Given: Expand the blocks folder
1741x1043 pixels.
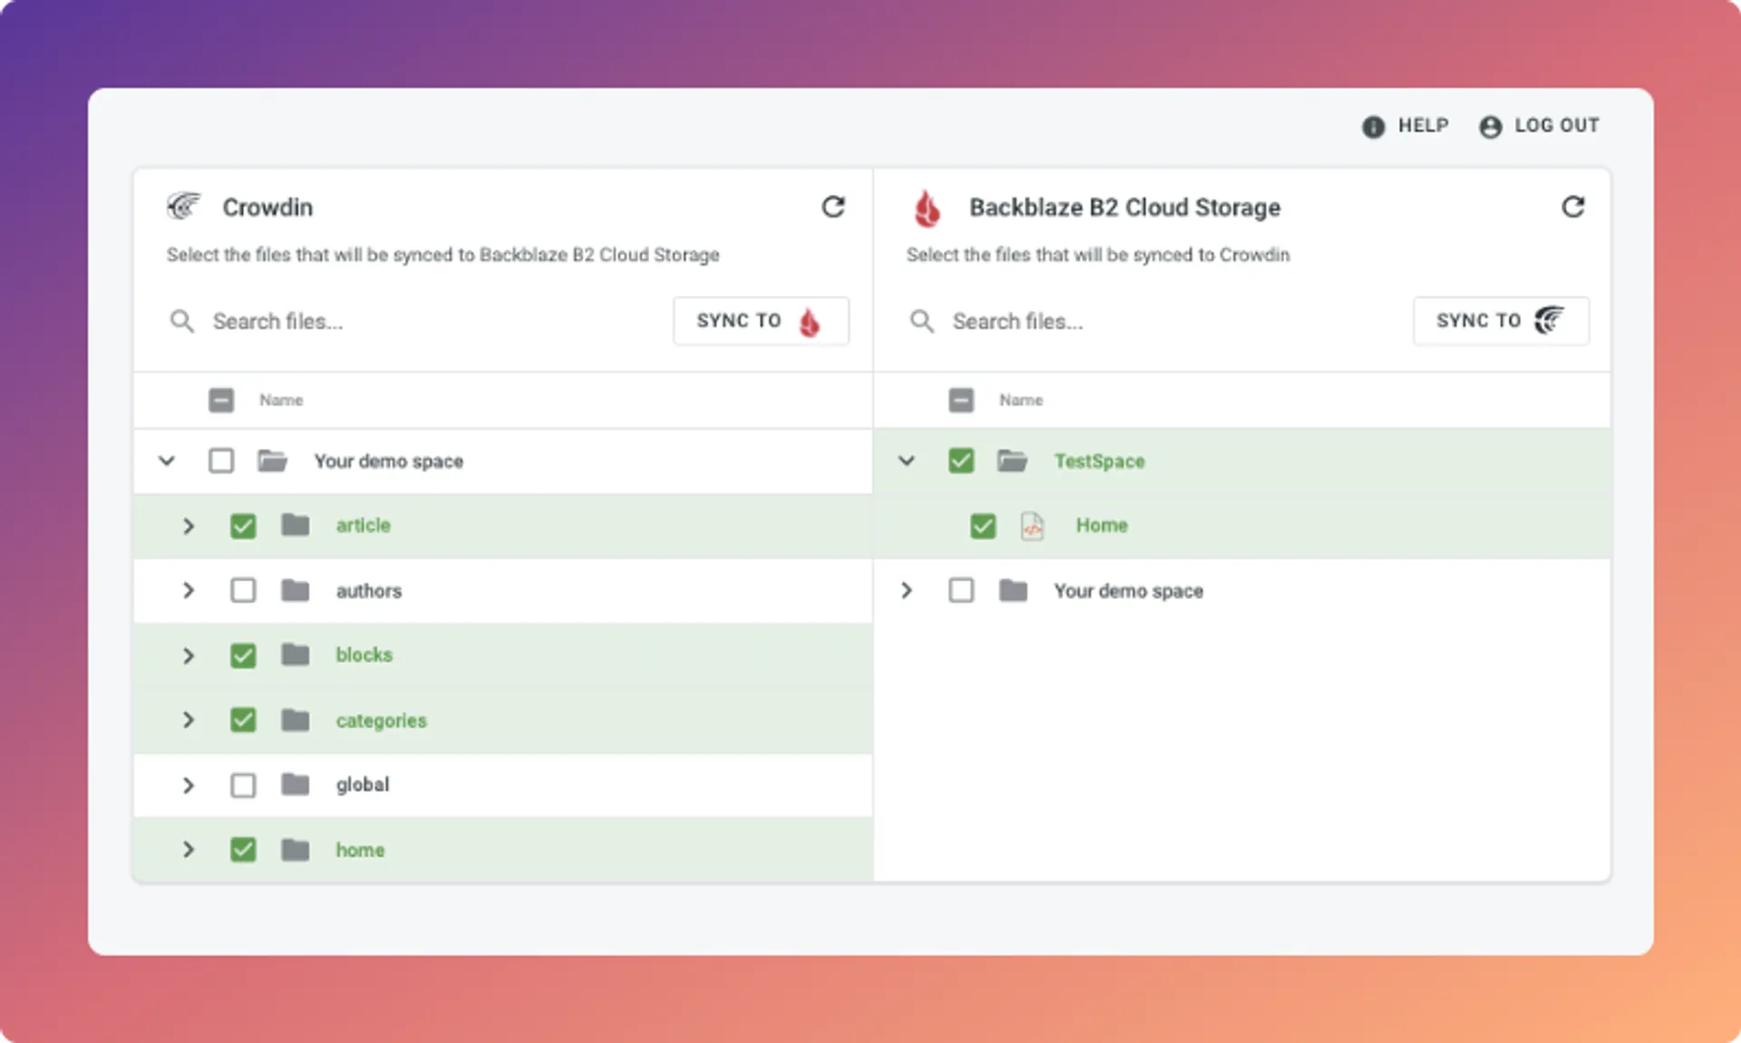Looking at the screenshot, I should (189, 656).
